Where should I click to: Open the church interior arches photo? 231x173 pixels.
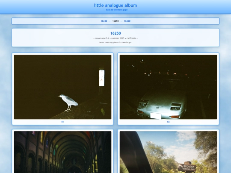pyautogui.click(x=62, y=152)
